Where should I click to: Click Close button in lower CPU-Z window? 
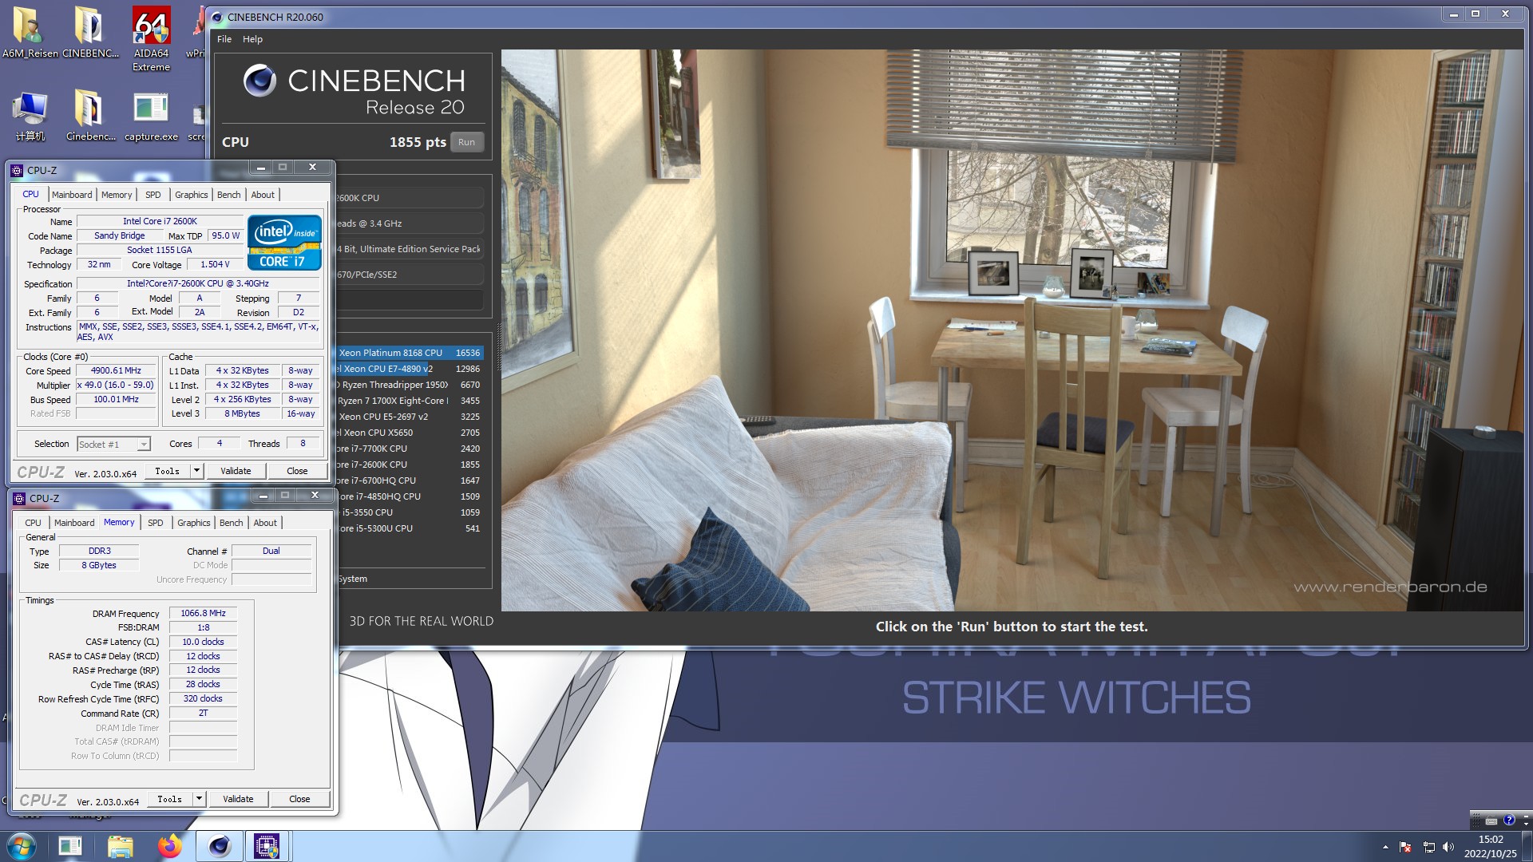pyautogui.click(x=299, y=799)
